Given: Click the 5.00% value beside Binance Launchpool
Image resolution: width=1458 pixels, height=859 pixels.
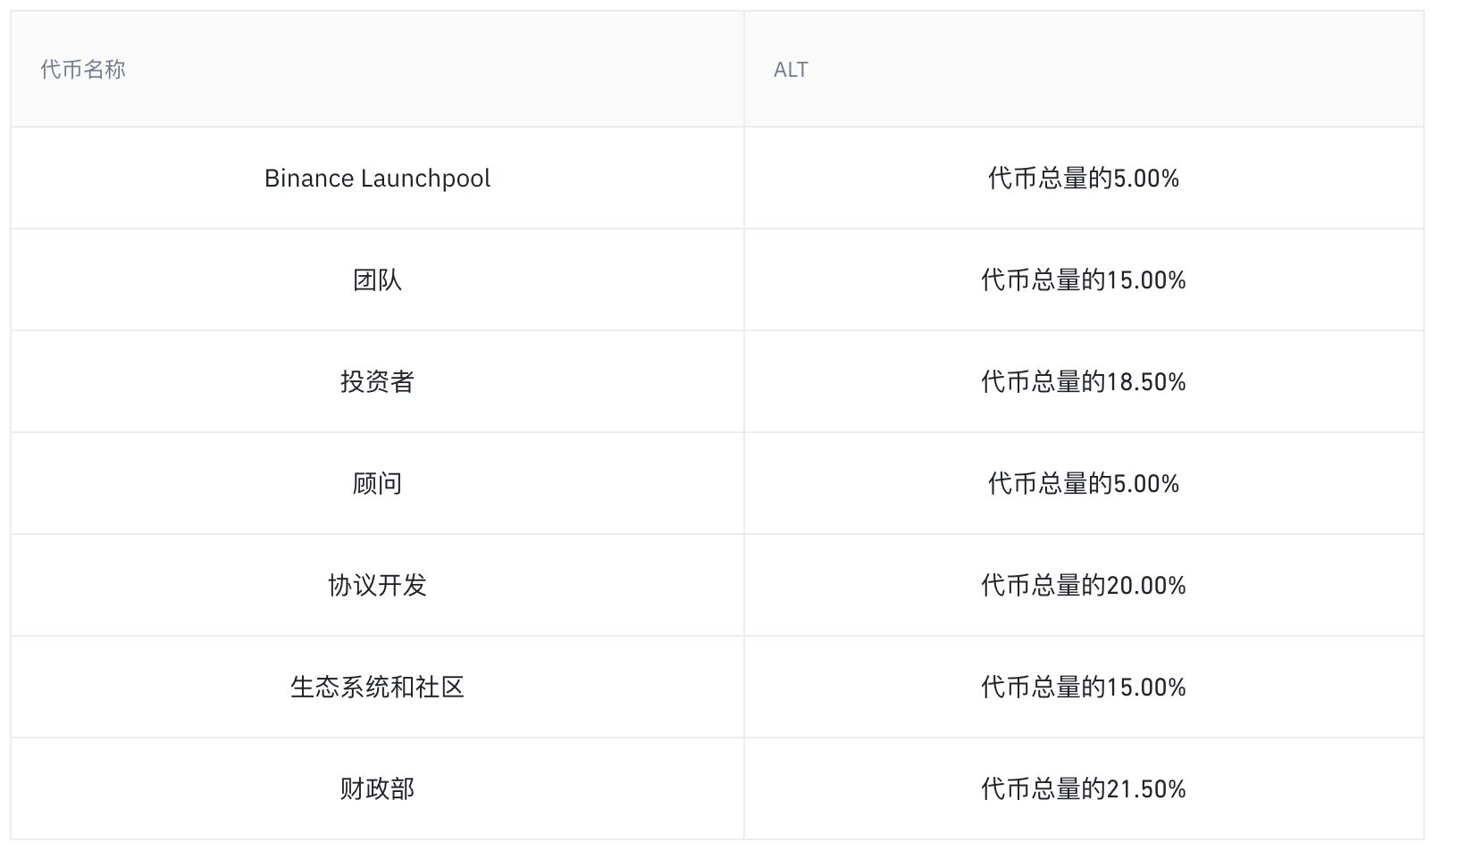Looking at the screenshot, I should coord(1084,178).
